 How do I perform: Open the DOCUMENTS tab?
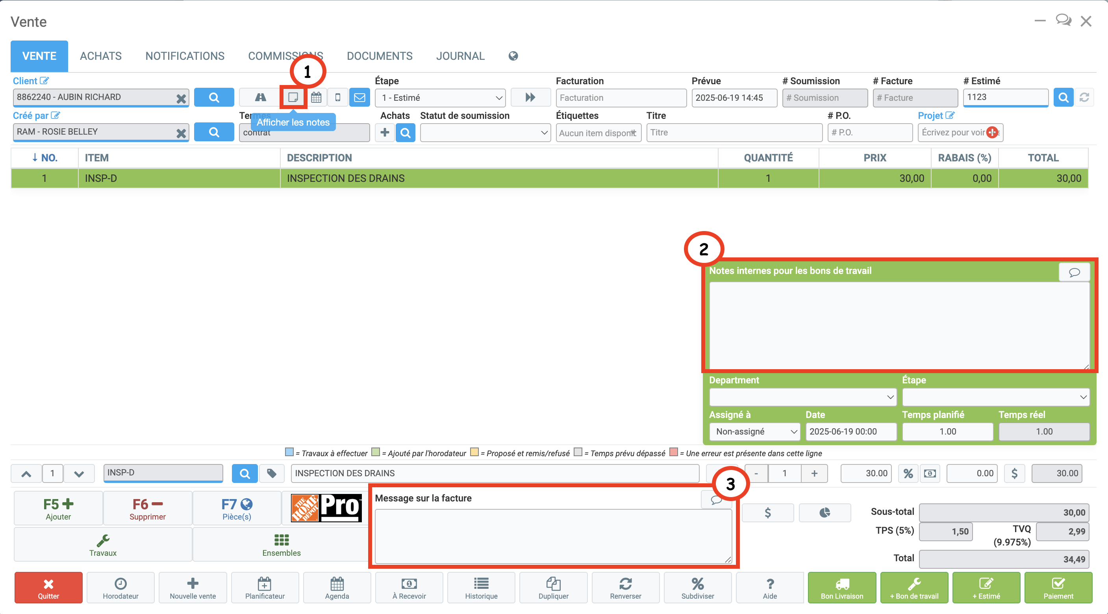[379, 56]
